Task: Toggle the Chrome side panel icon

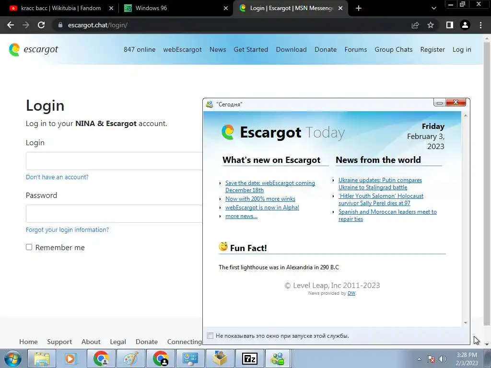Action: [450, 25]
